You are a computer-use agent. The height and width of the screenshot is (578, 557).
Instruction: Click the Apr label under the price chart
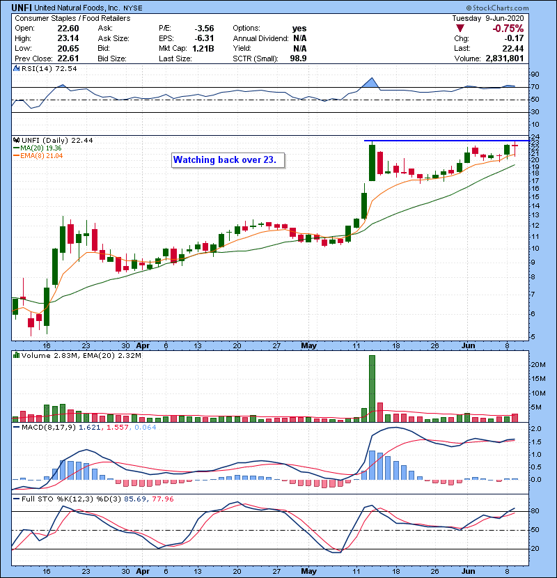(143, 346)
